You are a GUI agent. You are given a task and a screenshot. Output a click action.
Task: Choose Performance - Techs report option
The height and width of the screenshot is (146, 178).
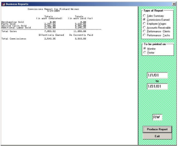click(144, 35)
